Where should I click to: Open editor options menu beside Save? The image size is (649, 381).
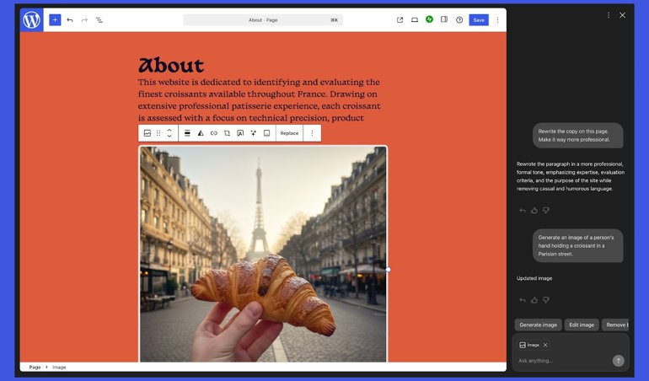coord(497,20)
